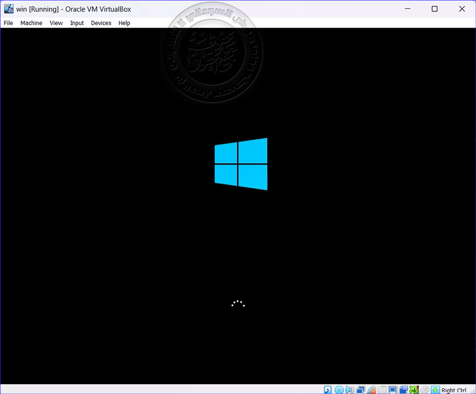This screenshot has width=476, height=394.
Task: Toggle the mouse integration indicator icon
Action: 425,390
